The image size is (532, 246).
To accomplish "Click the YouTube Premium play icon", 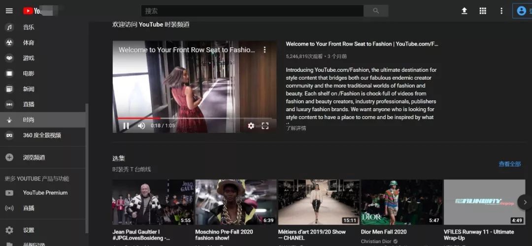I will pyautogui.click(x=9, y=193).
